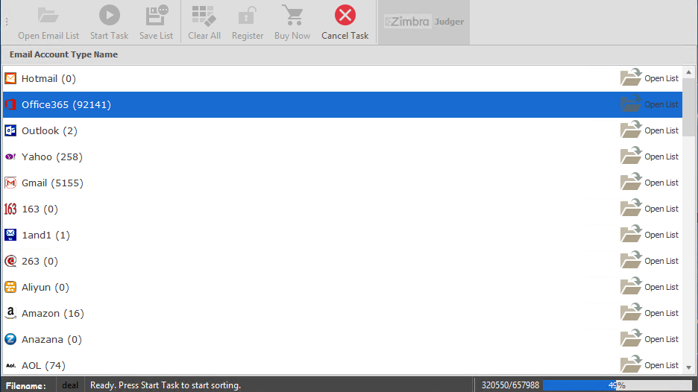The width and height of the screenshot is (698, 392).
Task: Click the toolbar grip handle at far left
Action: click(7, 22)
